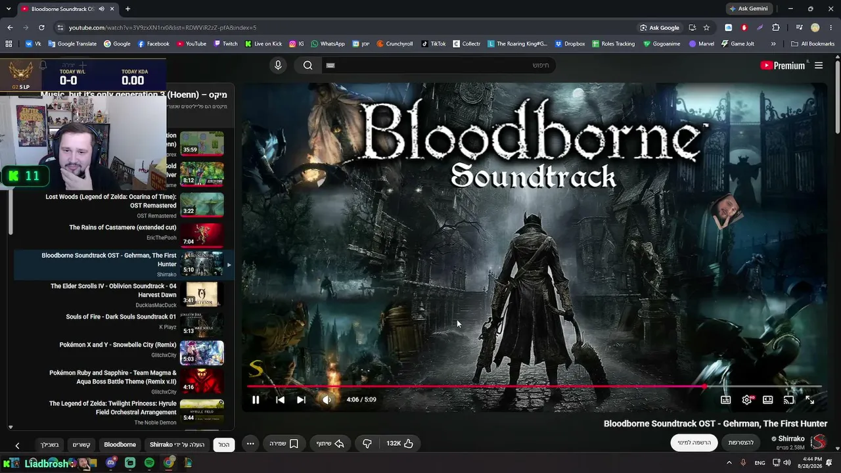Open more actions menu below the video
The height and width of the screenshot is (473, 841).
point(250,443)
